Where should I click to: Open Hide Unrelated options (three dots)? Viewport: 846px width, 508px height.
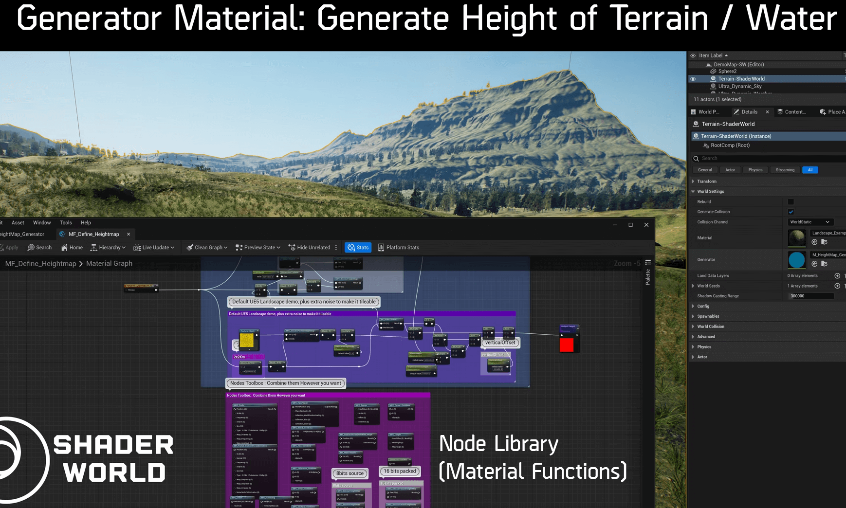(336, 247)
